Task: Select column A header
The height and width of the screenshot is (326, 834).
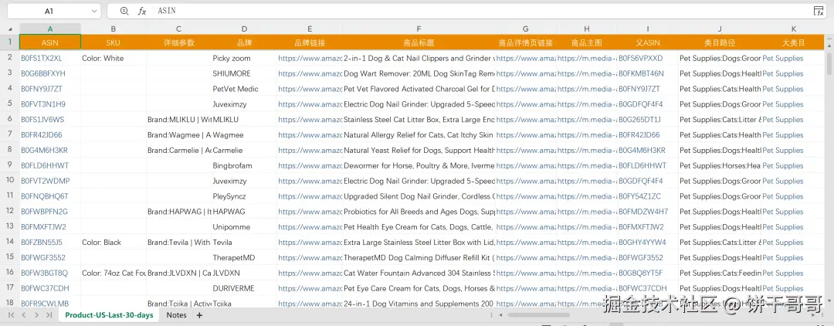Action: [50, 29]
